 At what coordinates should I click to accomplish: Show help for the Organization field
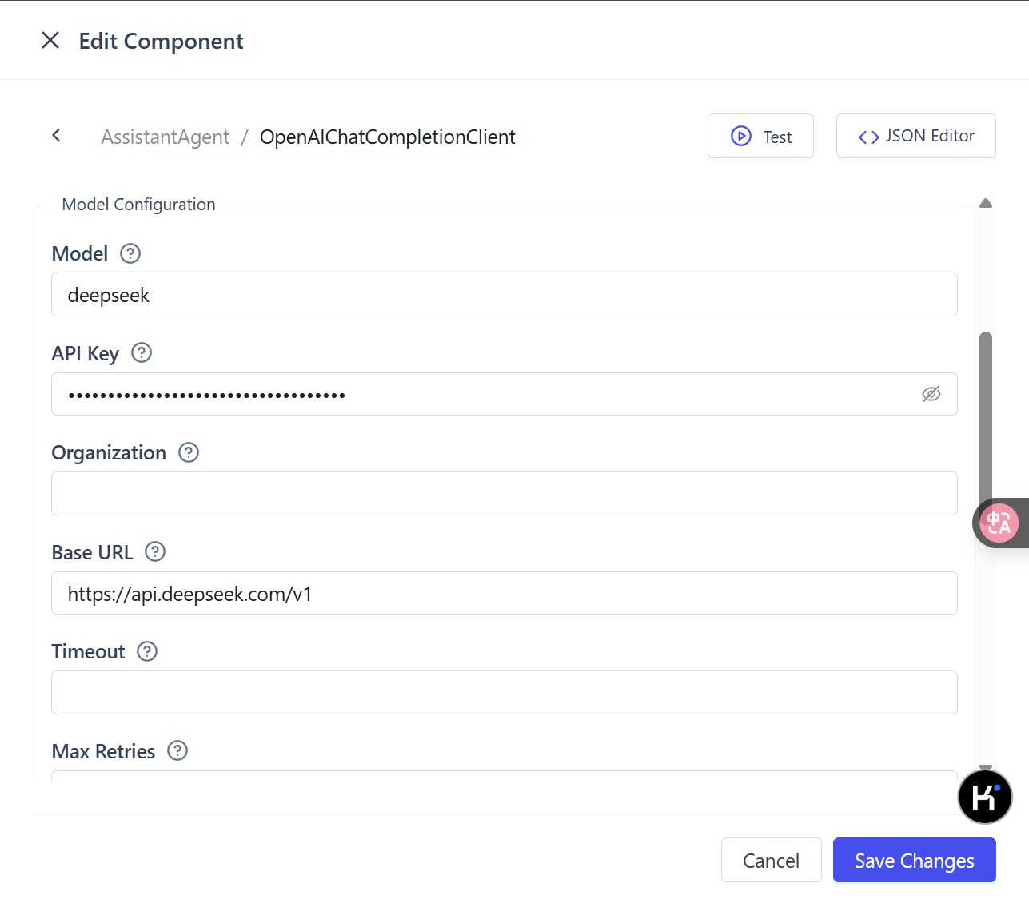point(189,452)
